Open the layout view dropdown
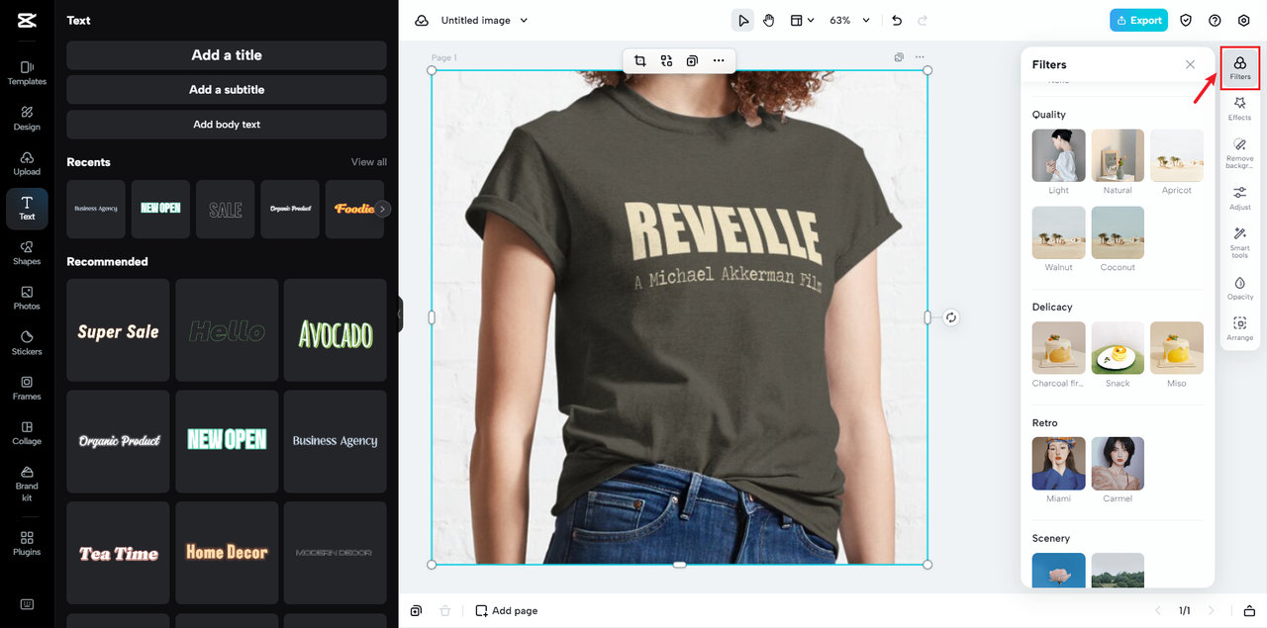1267x628 pixels. click(x=802, y=20)
